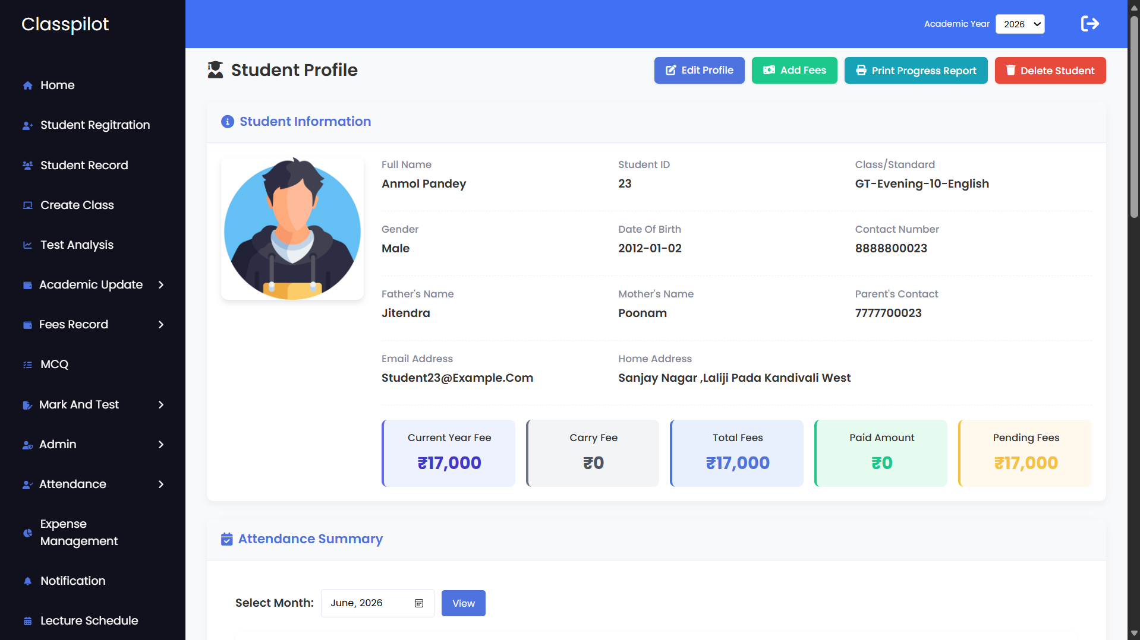The width and height of the screenshot is (1140, 640).
Task: Click MCQ list icon
Action: [x=27, y=365]
